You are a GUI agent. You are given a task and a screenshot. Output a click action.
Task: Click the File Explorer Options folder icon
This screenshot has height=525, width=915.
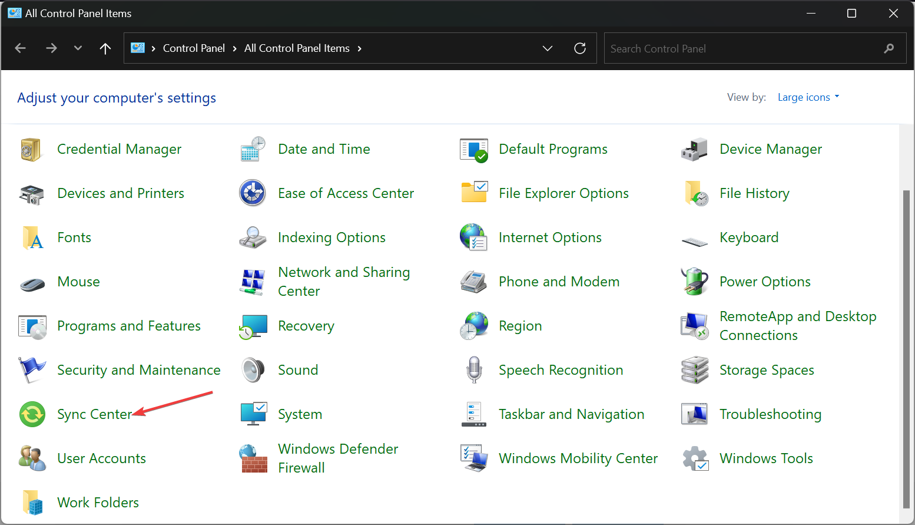[474, 192]
